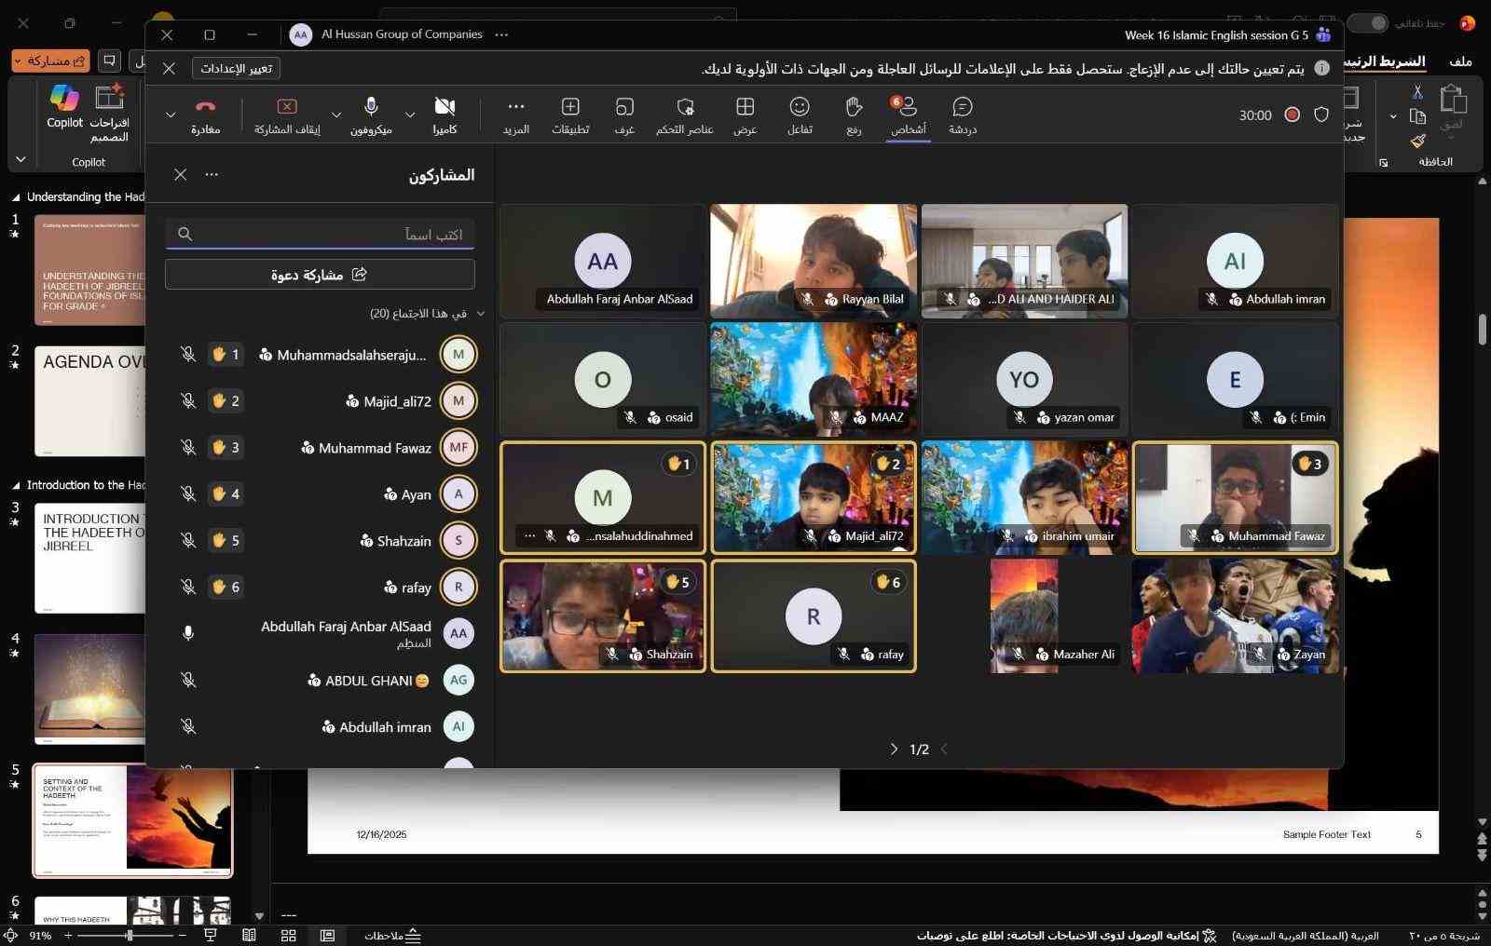Open the File (ملف) ribbon tab
Image resolution: width=1491 pixels, height=946 pixels.
click(1460, 61)
